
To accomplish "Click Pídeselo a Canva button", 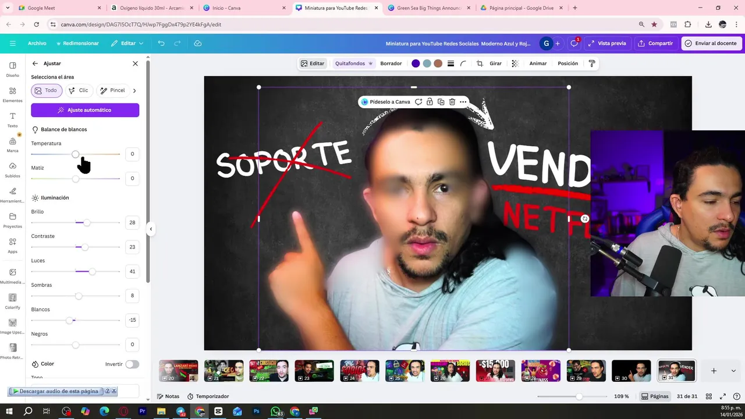I will coord(385,102).
